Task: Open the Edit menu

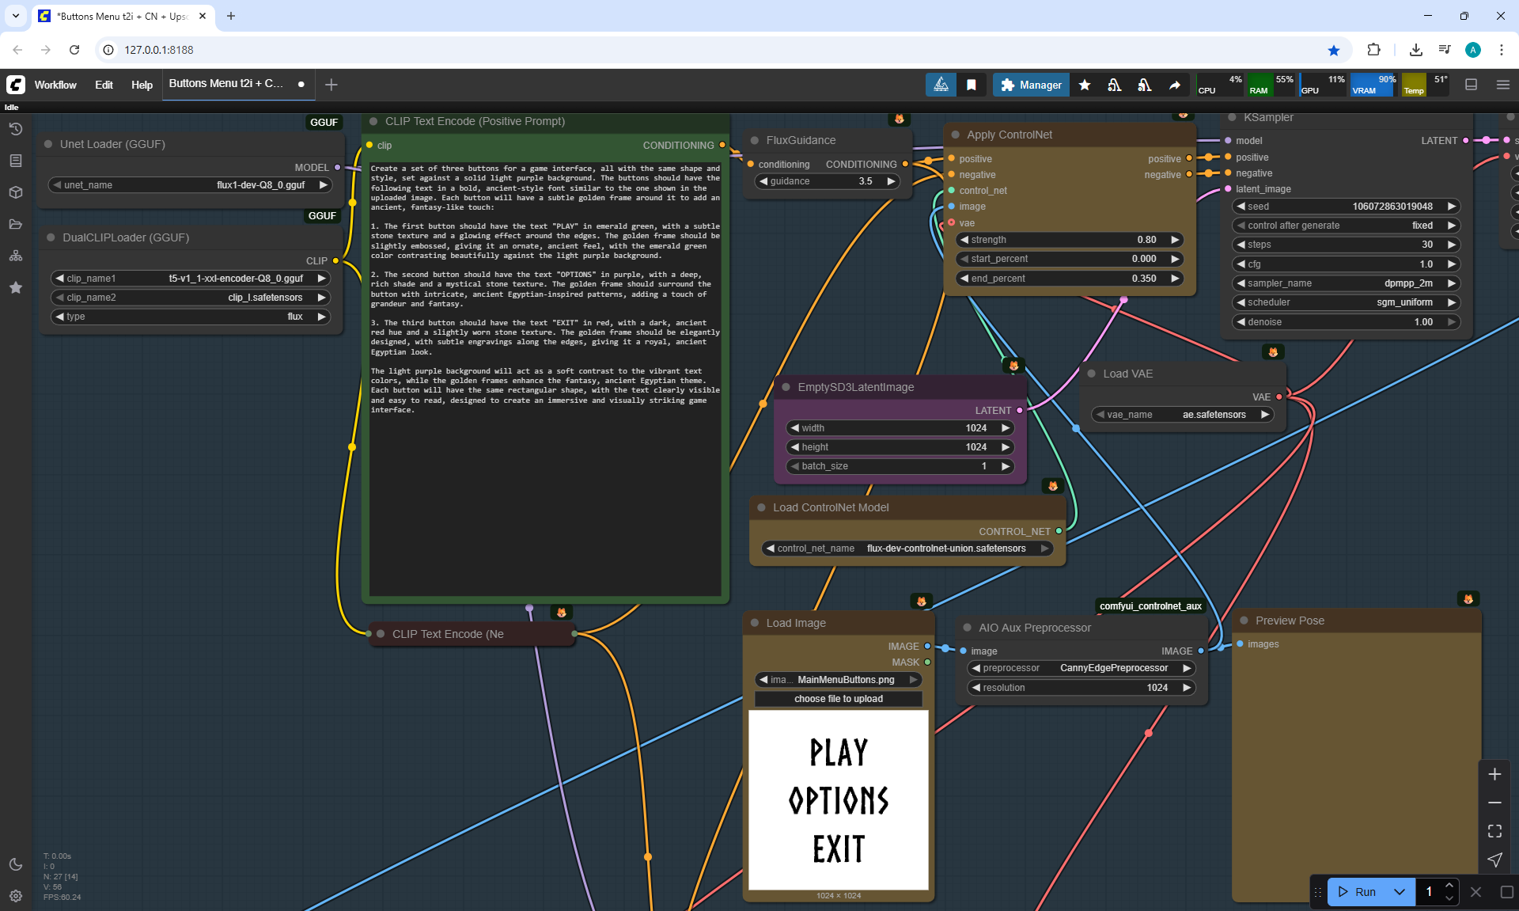Action: [x=104, y=85]
